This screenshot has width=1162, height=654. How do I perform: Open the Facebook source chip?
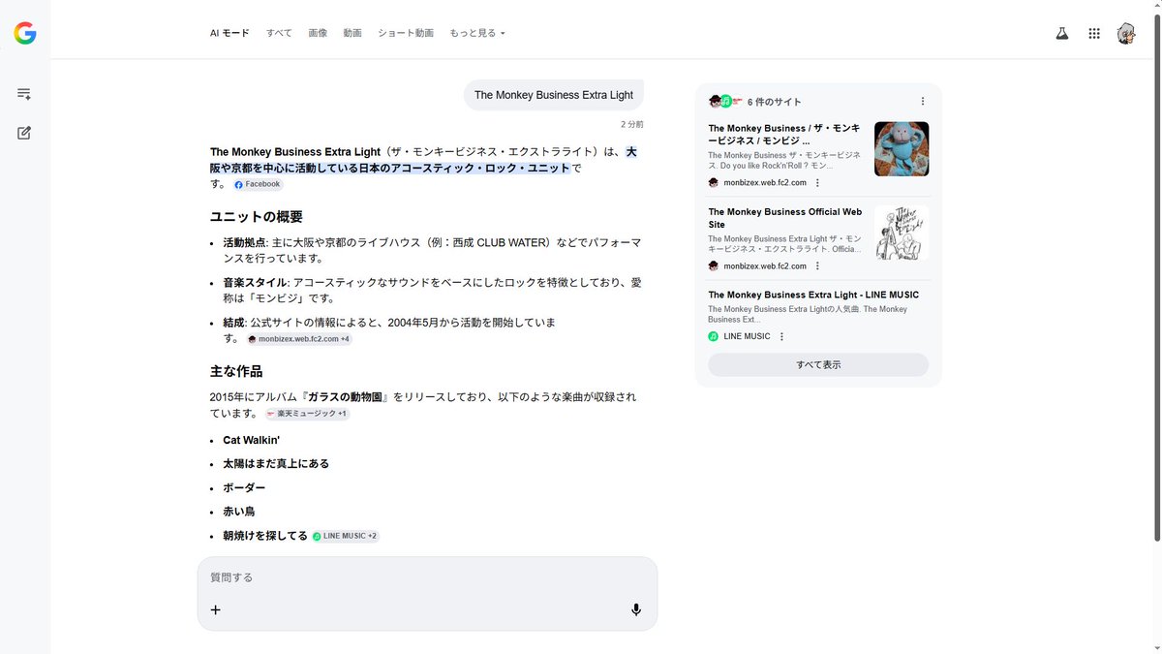tap(258, 184)
